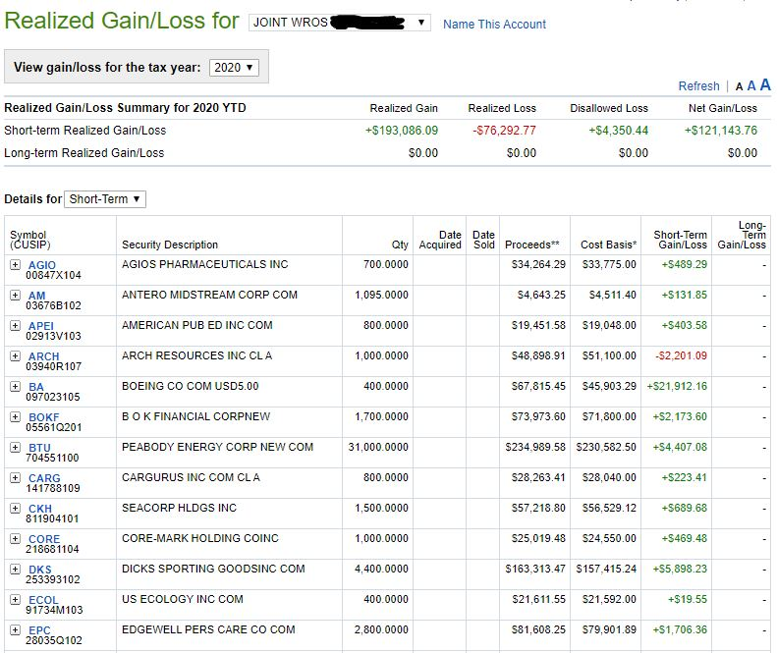Open the EPC symbol link

click(x=39, y=630)
